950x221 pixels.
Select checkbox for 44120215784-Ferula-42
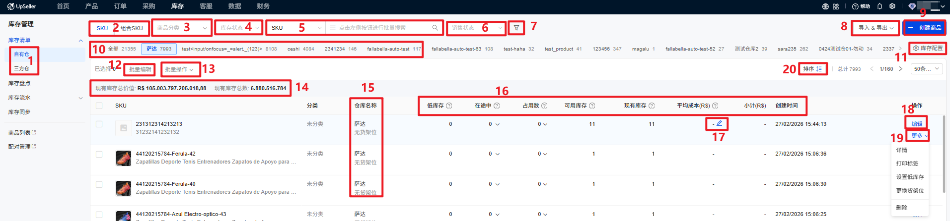point(99,154)
